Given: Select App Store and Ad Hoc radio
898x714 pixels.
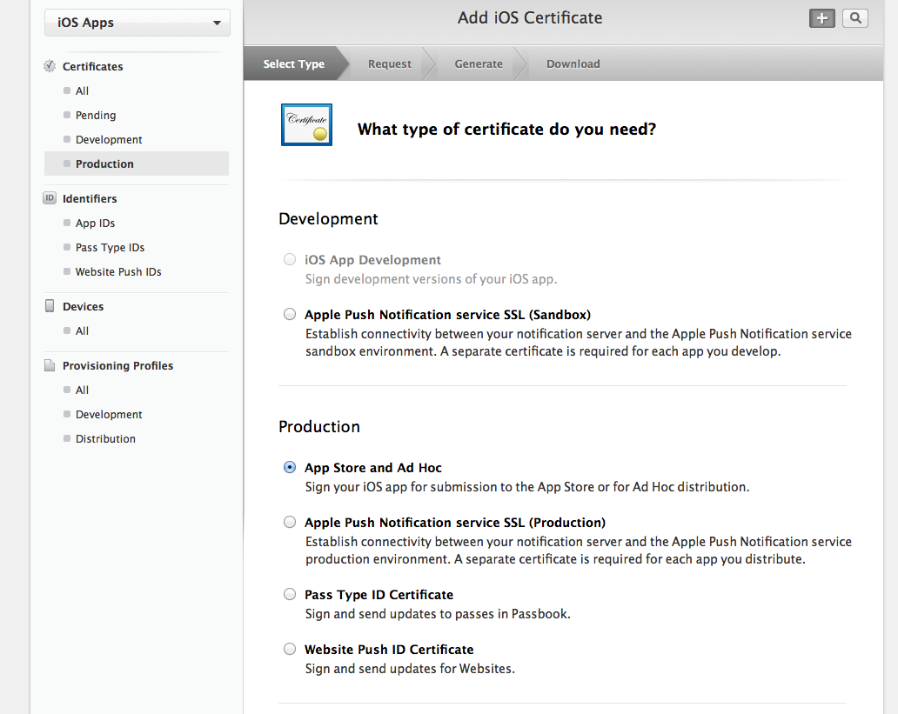Looking at the screenshot, I should (x=290, y=467).
